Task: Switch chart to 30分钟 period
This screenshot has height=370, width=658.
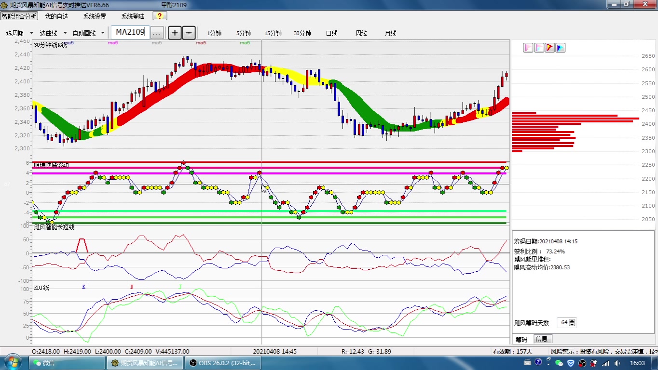Action: [x=302, y=33]
